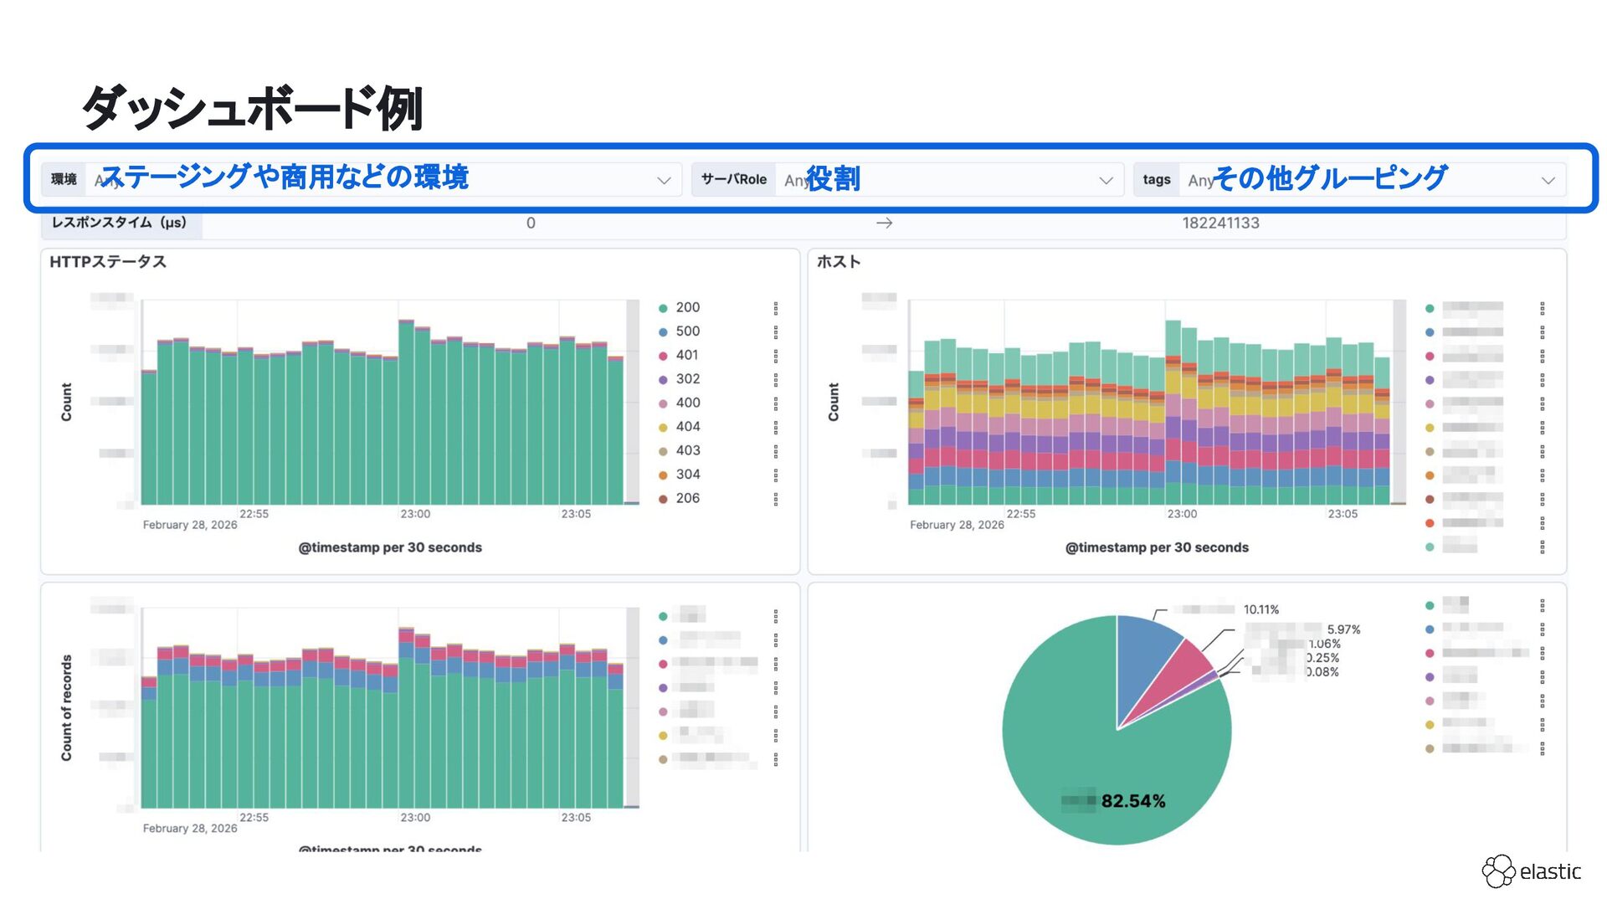Click the response time range arrow

(884, 223)
